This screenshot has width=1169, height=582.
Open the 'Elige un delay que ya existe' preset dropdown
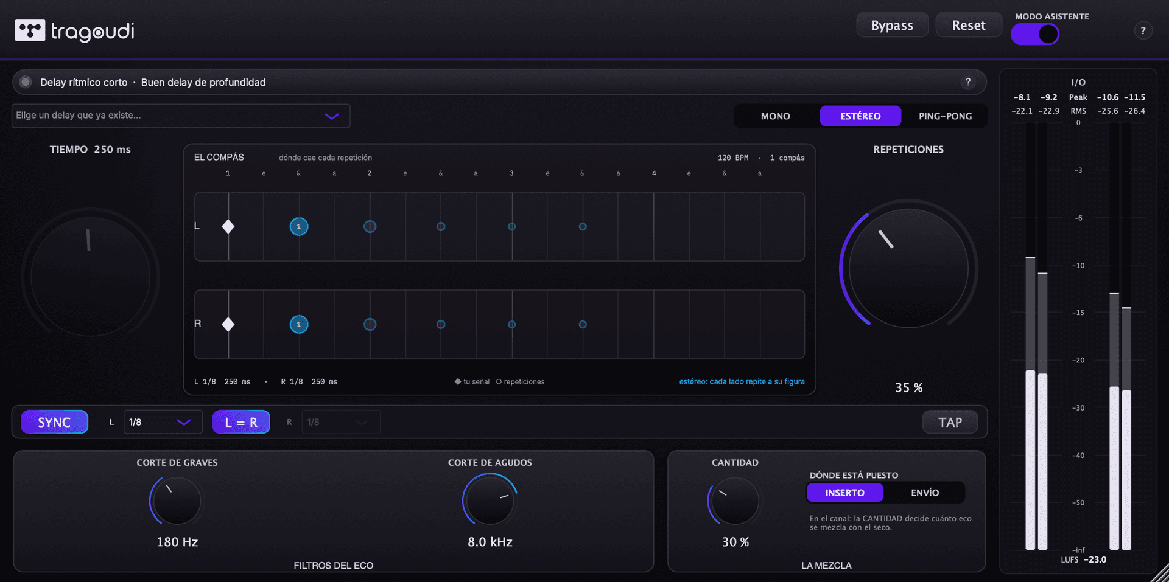click(x=181, y=116)
